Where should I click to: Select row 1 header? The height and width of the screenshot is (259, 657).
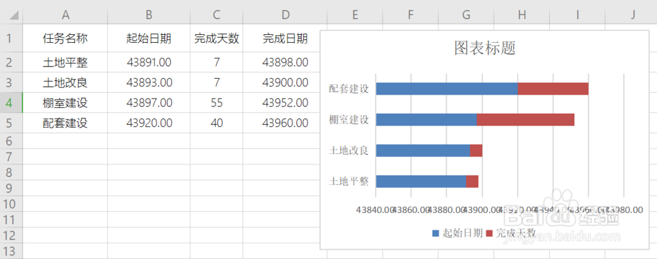pos(12,38)
